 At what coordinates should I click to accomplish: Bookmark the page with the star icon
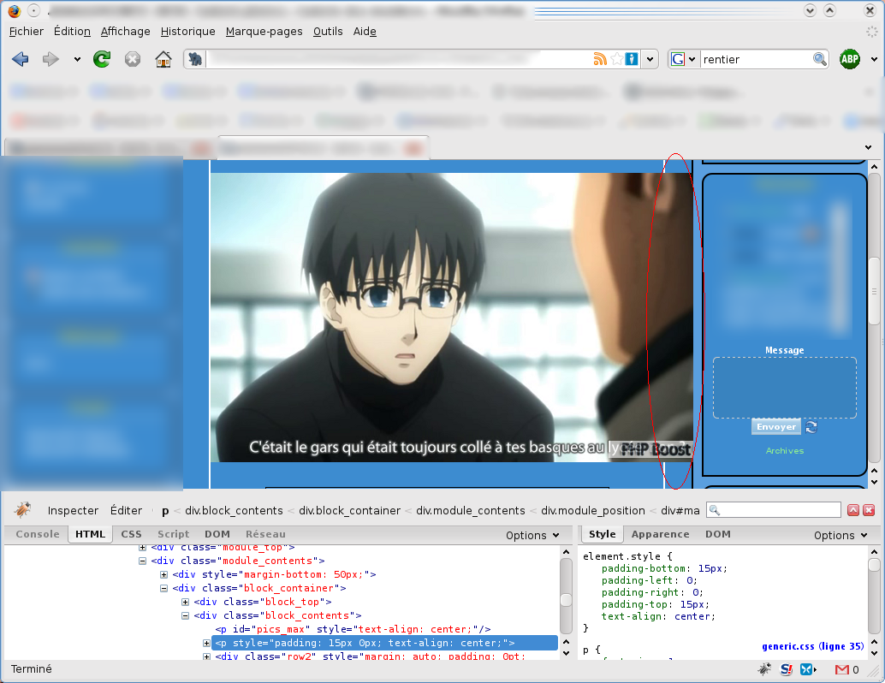(x=616, y=59)
